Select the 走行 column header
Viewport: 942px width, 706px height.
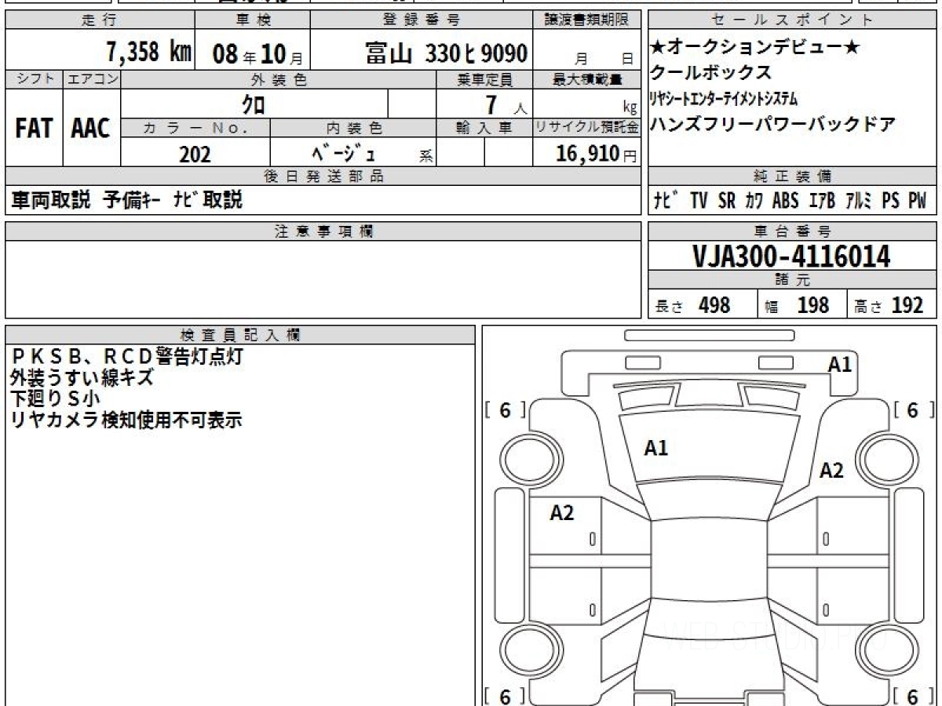[x=99, y=20]
